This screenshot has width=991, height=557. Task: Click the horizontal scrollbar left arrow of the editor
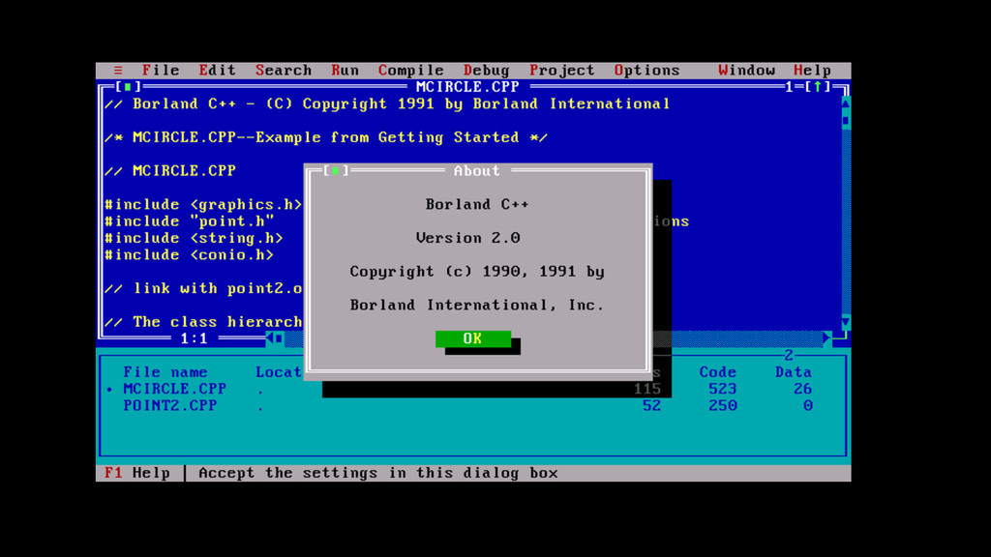click(x=270, y=338)
